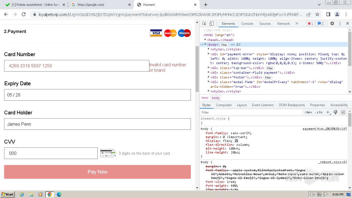Click the Pay Now button

point(97,172)
